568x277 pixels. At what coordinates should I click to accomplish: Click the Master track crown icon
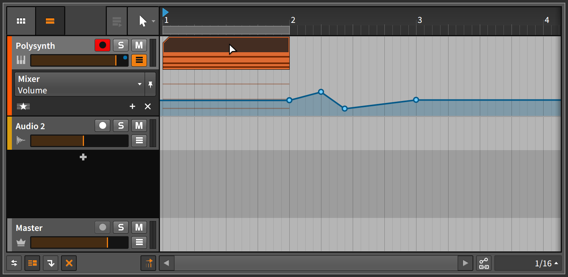pyautogui.click(x=21, y=242)
